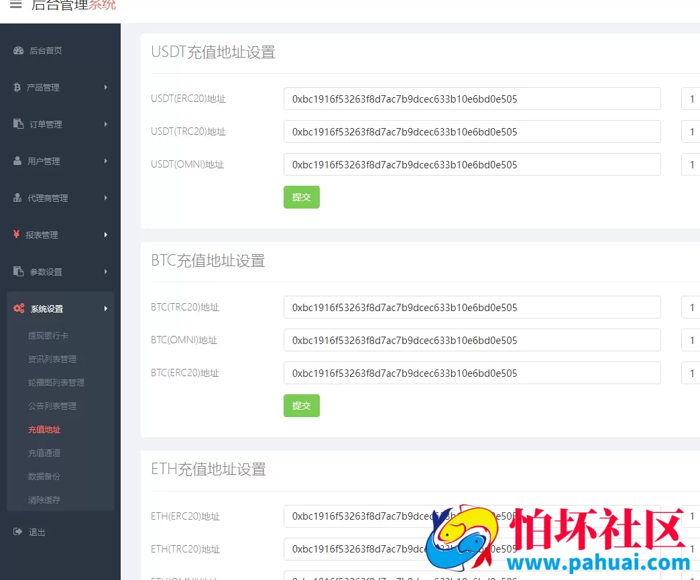Toggle the hamburger menu icon
Viewport: 700px width, 580px height.
[x=15, y=5]
